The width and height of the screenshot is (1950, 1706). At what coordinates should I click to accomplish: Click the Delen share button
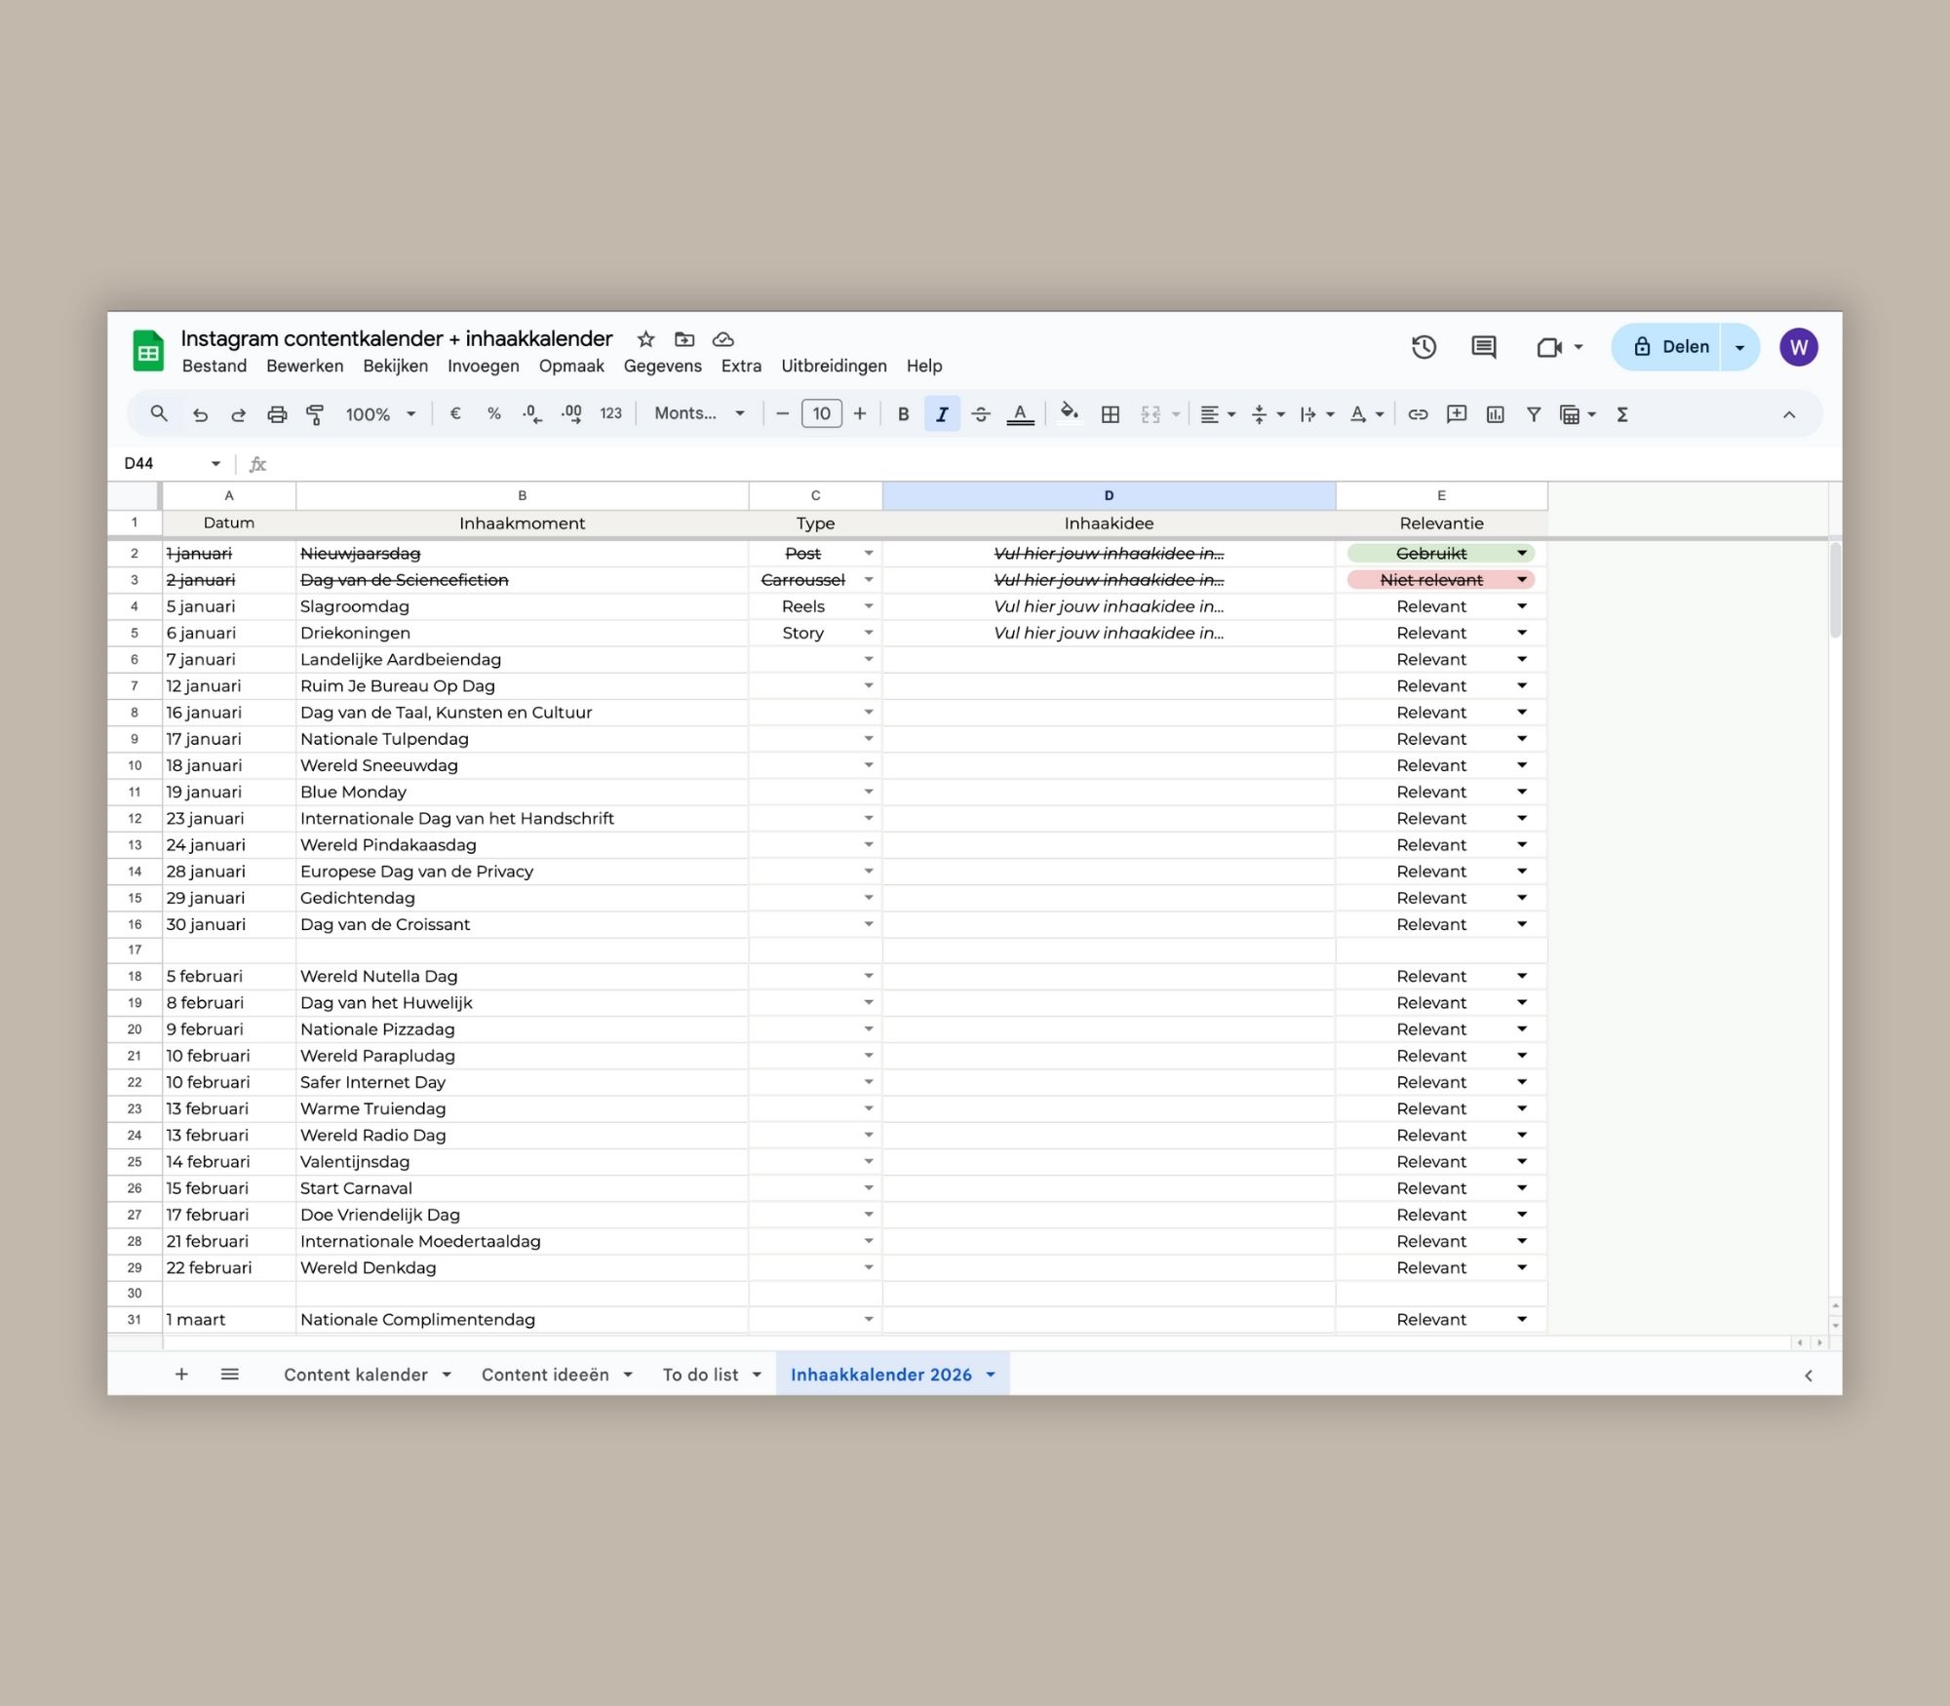pos(1671,347)
